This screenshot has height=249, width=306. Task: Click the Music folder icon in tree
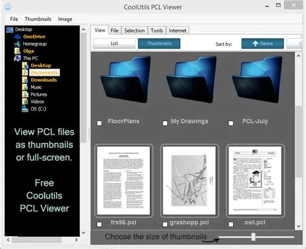[25, 87]
